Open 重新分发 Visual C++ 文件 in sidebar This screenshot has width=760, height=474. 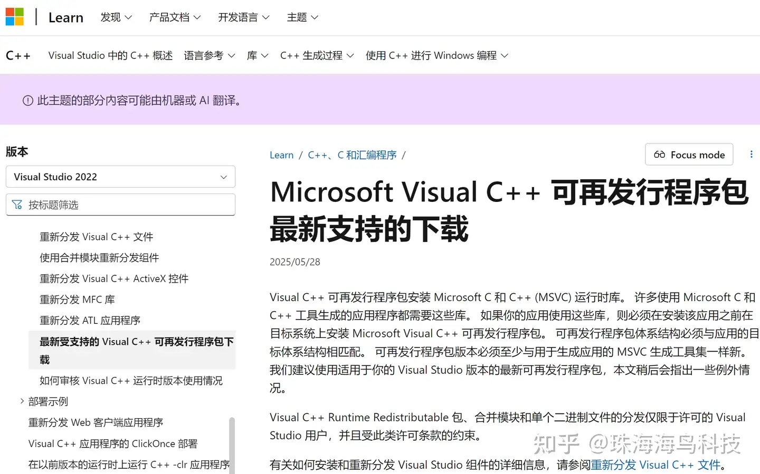click(x=97, y=237)
